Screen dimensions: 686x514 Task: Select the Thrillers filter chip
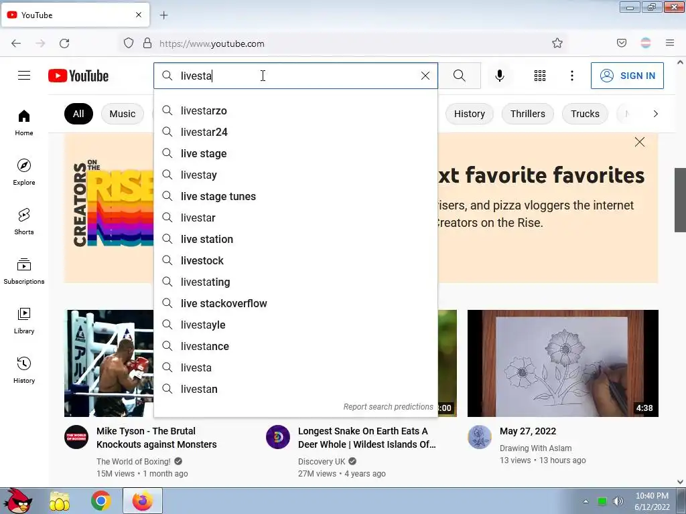point(528,114)
